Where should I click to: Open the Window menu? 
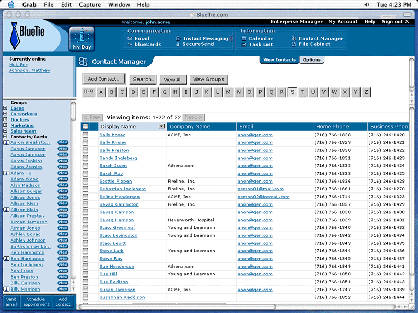[119, 5]
